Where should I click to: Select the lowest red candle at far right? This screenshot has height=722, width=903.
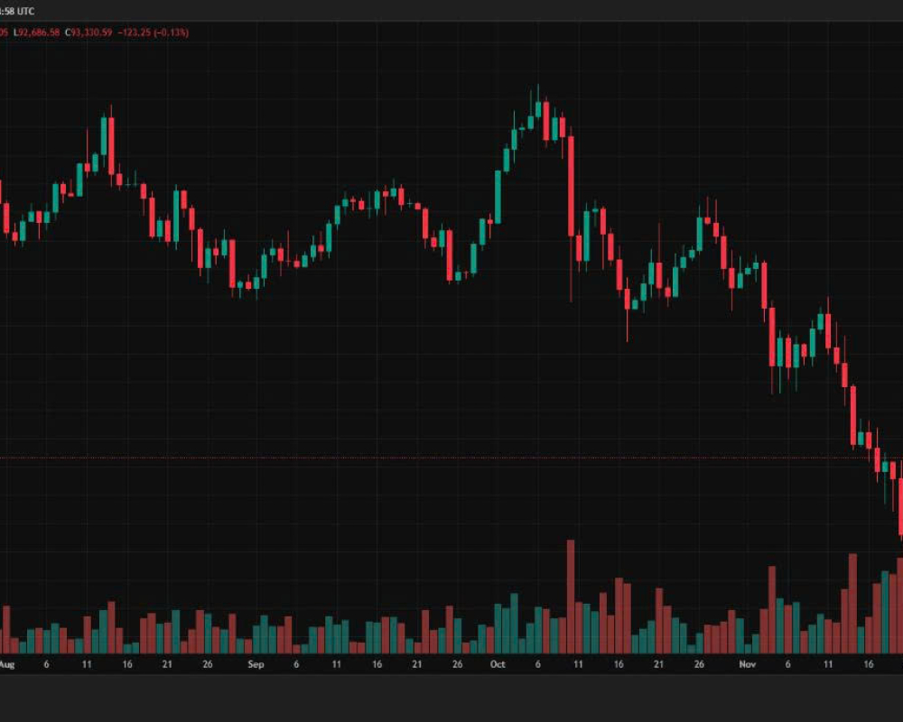[900, 507]
